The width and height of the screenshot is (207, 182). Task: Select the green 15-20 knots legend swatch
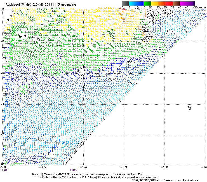tap(147, 3)
